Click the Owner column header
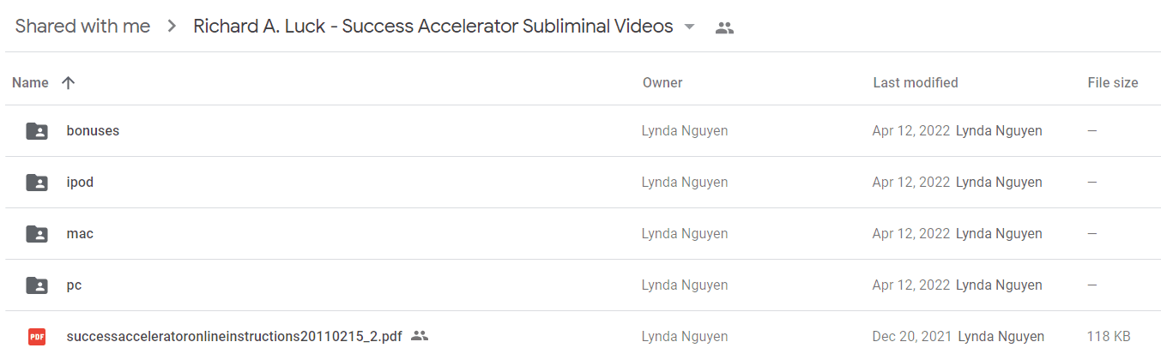 point(662,83)
